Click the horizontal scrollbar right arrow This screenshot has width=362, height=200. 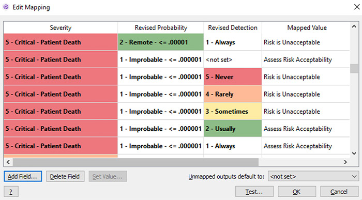click(x=345, y=162)
